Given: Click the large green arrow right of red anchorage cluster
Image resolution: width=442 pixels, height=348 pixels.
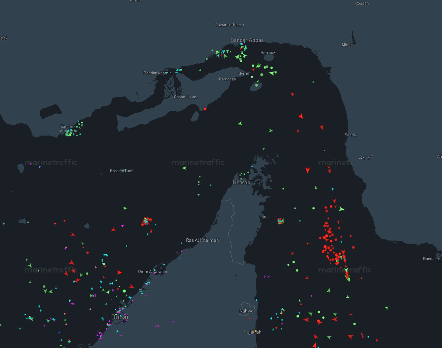Looking at the screenshot, I should point(342,209).
